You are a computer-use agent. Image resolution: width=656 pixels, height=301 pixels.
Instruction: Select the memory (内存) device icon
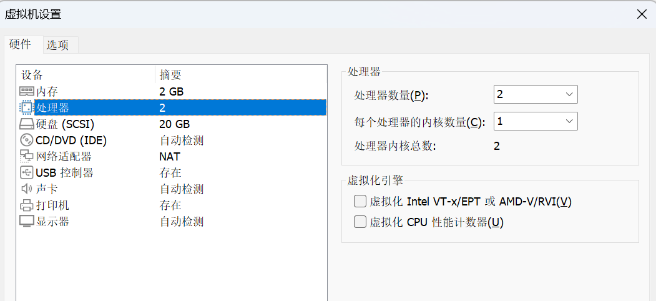click(27, 91)
